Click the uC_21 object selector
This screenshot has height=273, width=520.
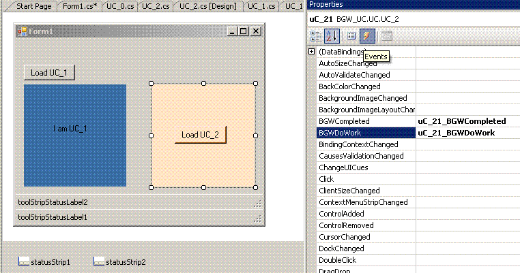pyautogui.click(x=414, y=19)
